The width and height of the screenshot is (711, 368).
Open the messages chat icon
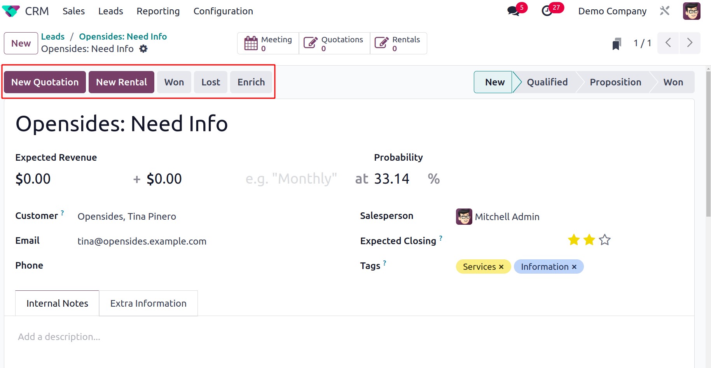[513, 11]
